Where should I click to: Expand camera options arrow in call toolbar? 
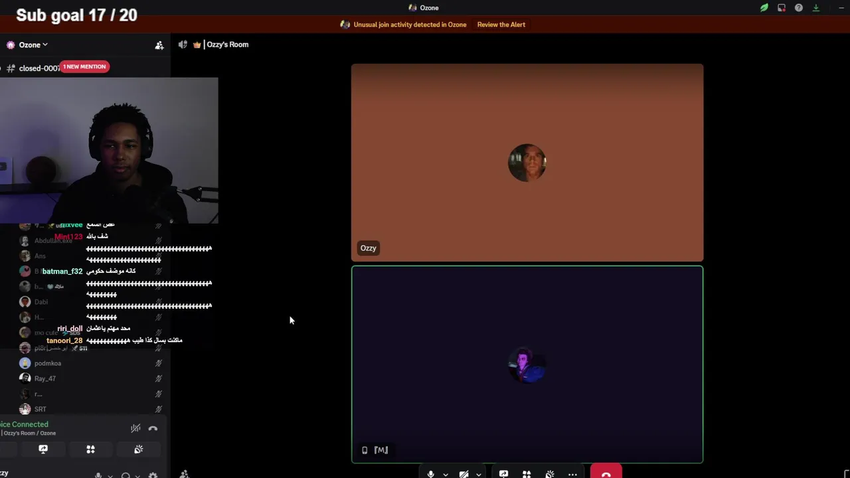479,475
